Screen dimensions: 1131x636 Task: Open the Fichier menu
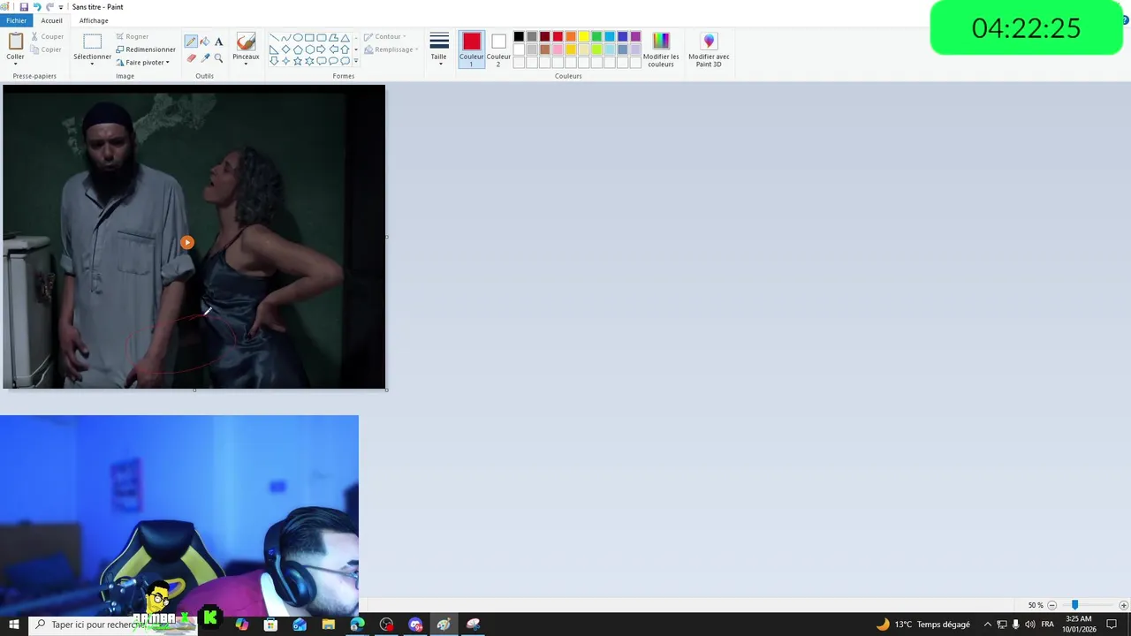coord(16,20)
